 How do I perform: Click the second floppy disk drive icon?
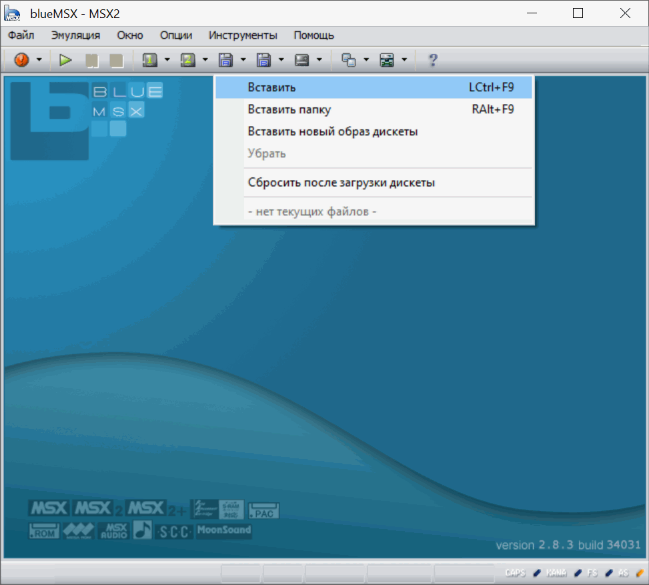pyautogui.click(x=263, y=60)
